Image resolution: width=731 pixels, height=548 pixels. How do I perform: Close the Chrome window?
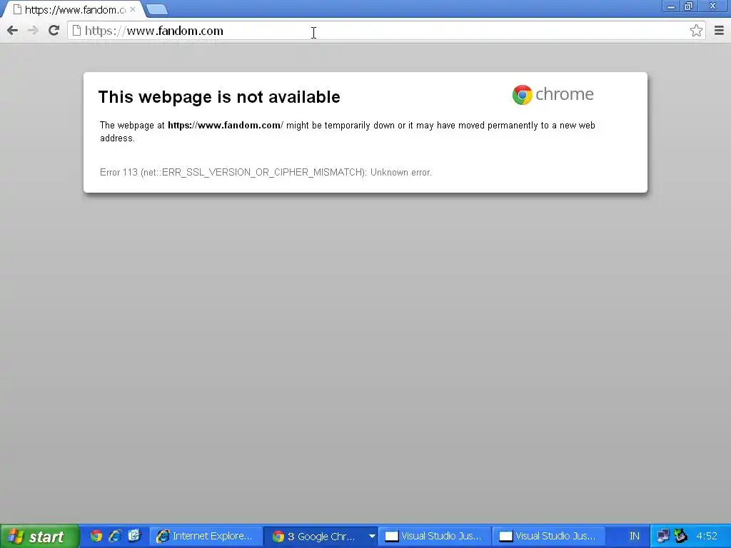click(x=713, y=6)
